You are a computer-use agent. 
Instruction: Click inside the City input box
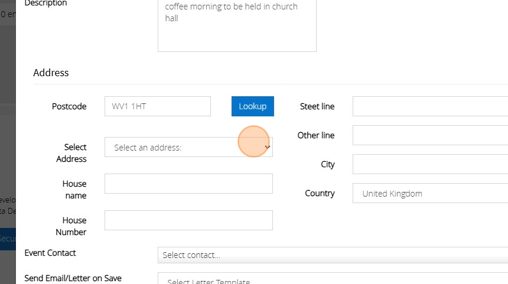click(x=430, y=164)
